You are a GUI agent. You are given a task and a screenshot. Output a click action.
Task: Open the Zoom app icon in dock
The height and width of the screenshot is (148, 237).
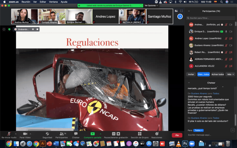(x=192, y=144)
